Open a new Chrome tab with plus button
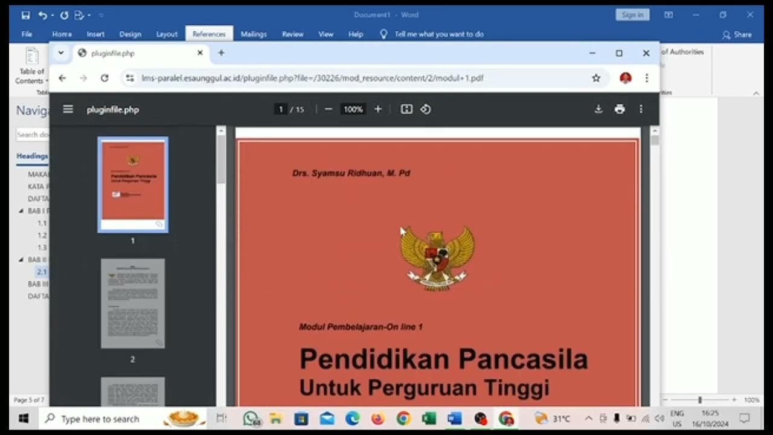Viewport: 773px width, 435px height. coord(221,53)
